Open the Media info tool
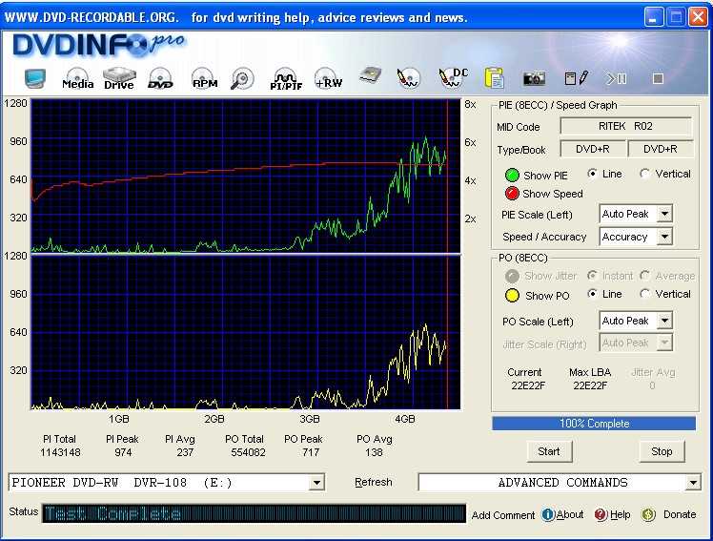The image size is (713, 541). (x=76, y=79)
